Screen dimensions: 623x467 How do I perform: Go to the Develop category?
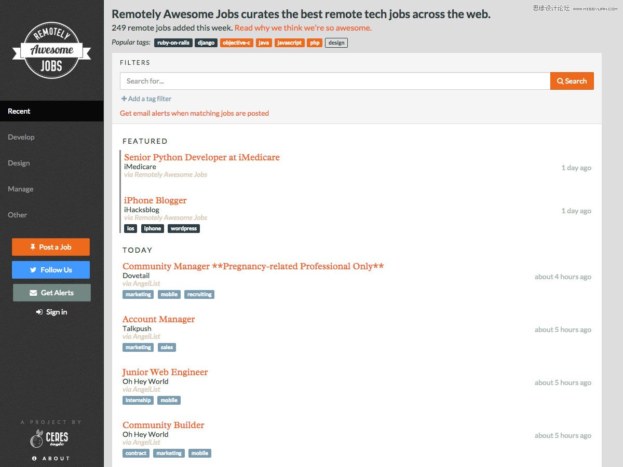click(21, 137)
